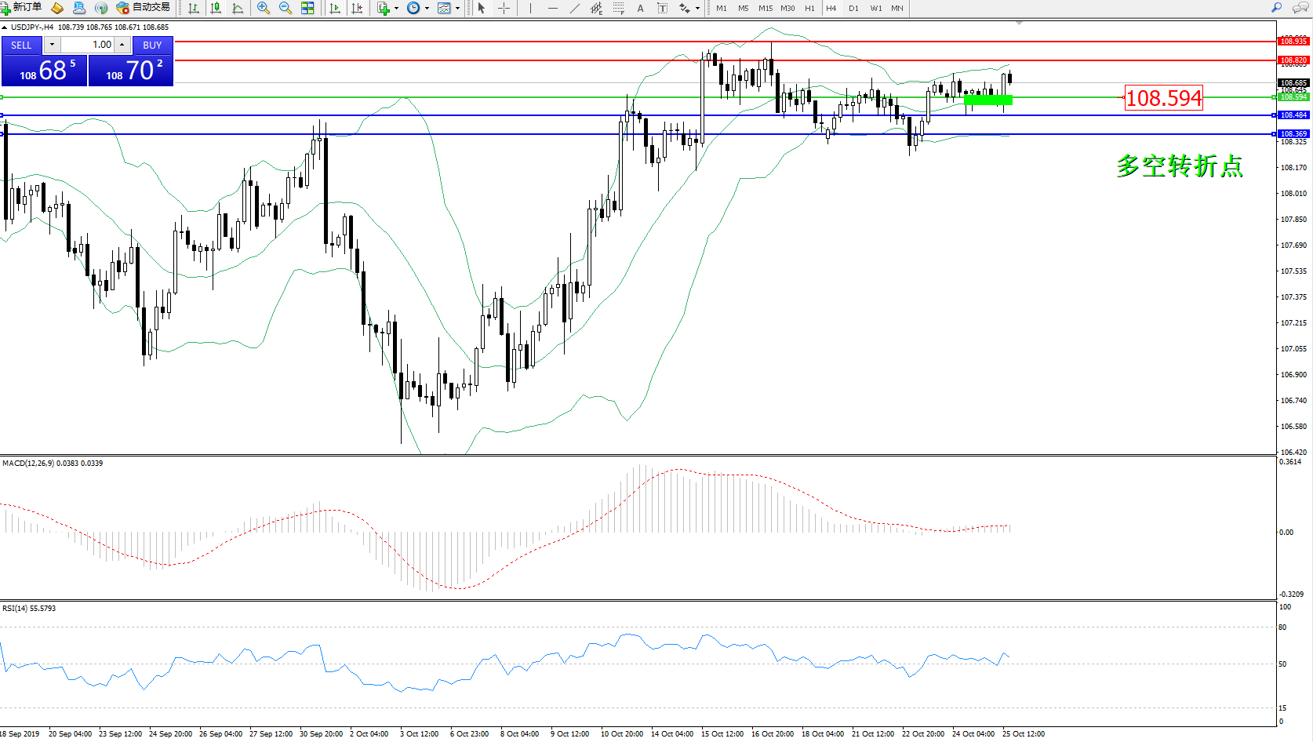Viewport: 1313px width, 742px height.
Task: Toggle AutoTrading (自动交易) button
Action: (x=144, y=8)
